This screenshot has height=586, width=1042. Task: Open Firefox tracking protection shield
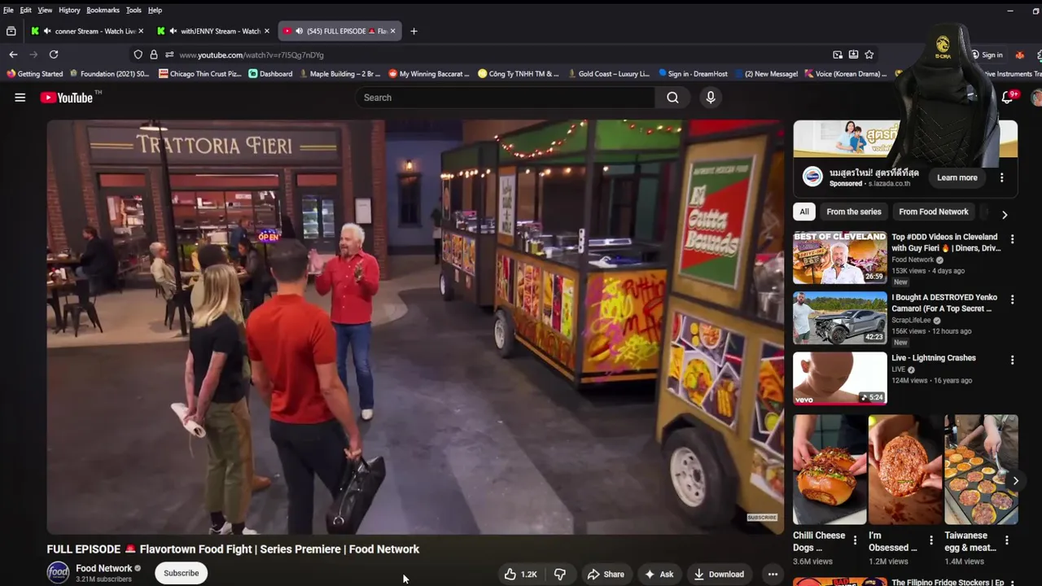(138, 55)
